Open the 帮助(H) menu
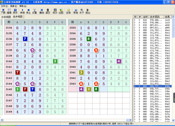This screenshot has height=126, width=175. (x=23, y=6)
